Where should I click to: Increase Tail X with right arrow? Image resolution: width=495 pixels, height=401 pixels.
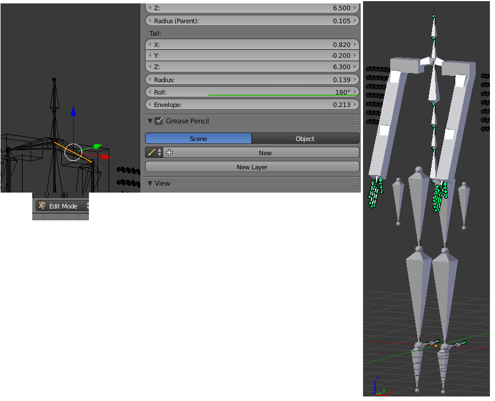coord(355,45)
